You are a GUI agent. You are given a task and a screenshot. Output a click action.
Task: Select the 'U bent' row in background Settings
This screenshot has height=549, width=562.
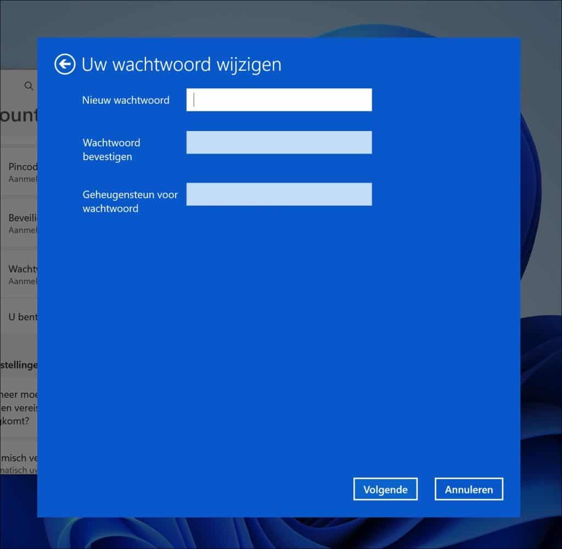(19, 317)
